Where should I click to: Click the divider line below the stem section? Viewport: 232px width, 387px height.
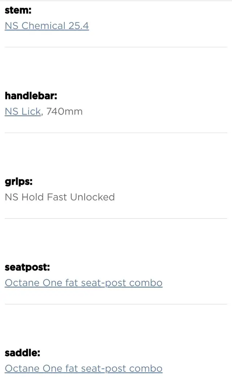(116, 47)
